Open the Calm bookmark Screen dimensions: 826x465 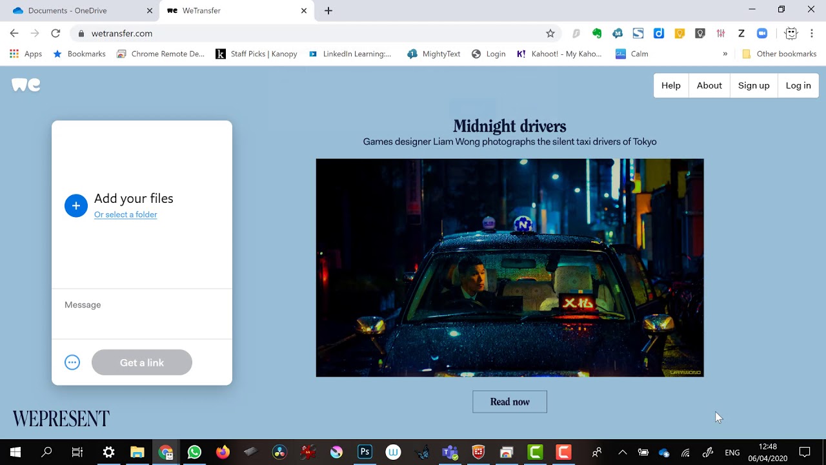(x=632, y=54)
